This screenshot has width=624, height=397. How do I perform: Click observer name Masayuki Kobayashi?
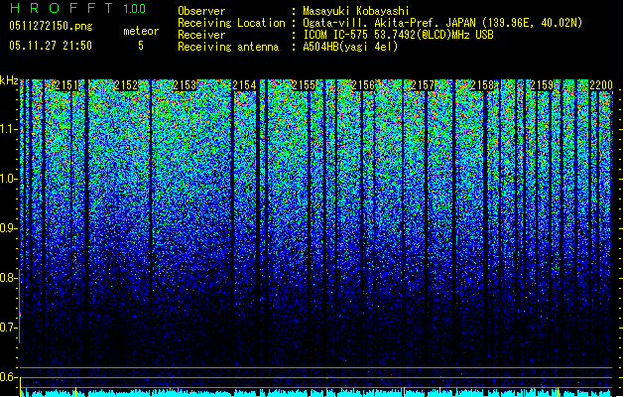[x=356, y=11]
